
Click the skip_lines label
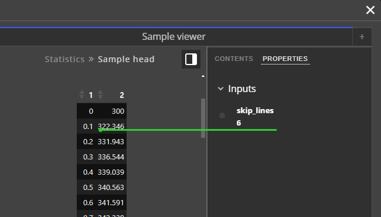(x=255, y=111)
